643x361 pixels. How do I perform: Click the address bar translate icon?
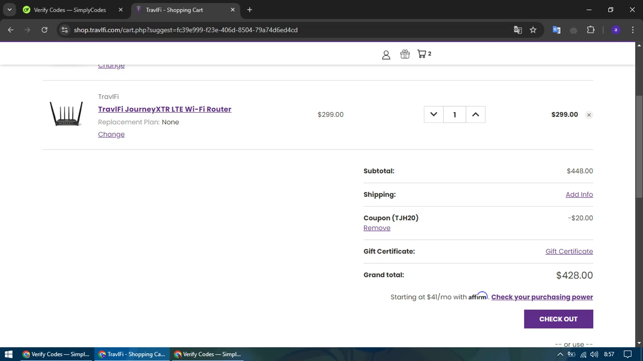click(518, 30)
